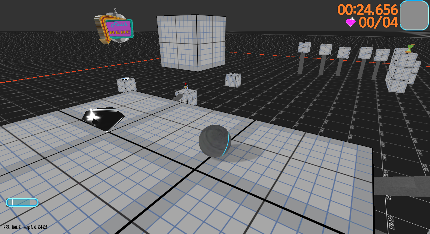The height and width of the screenshot is (234, 430).
Task: Click the gem count 00/04
Action: (378, 23)
